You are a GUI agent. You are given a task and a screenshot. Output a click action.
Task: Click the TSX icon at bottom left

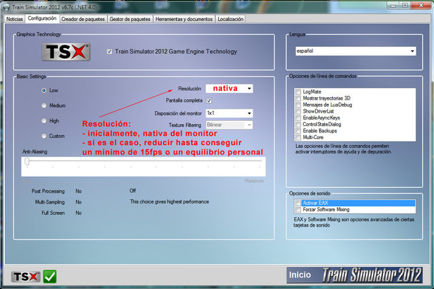[x=25, y=276]
